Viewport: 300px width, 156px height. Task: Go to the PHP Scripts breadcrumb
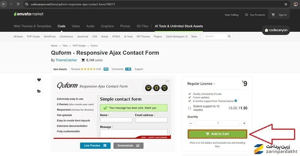point(79,45)
